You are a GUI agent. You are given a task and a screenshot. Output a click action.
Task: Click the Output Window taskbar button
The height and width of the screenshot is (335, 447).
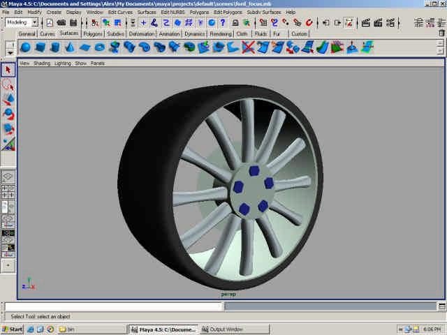click(x=226, y=329)
